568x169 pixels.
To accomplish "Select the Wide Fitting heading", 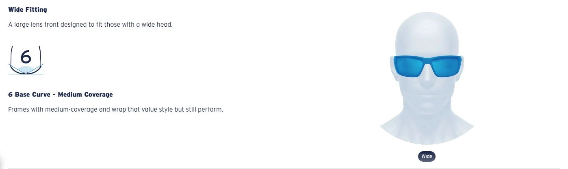I will pos(28,9).
